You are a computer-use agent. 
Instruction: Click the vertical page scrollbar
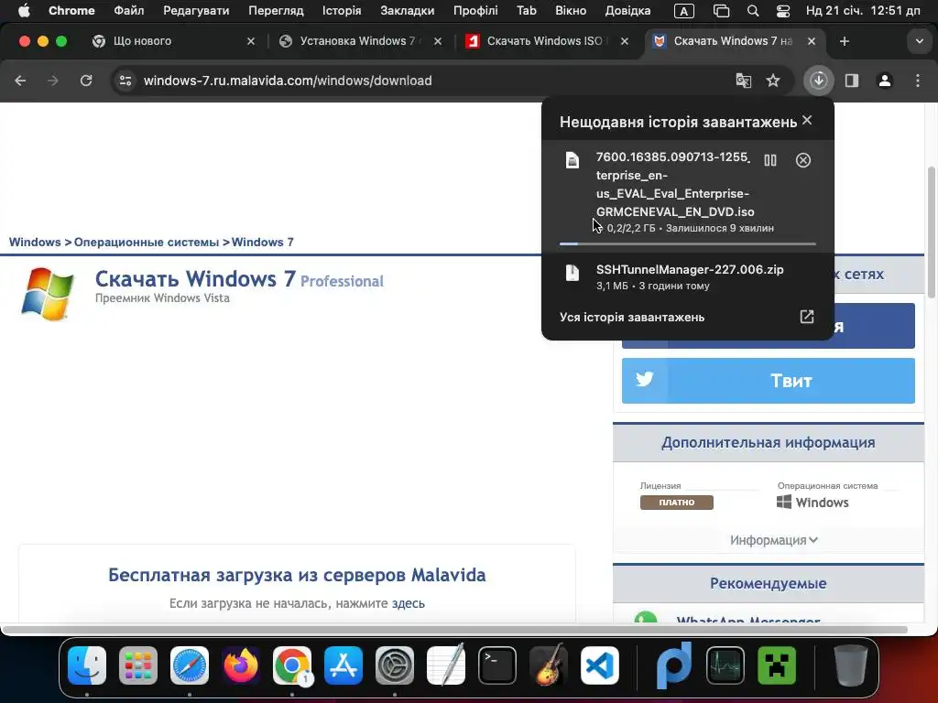click(932, 232)
